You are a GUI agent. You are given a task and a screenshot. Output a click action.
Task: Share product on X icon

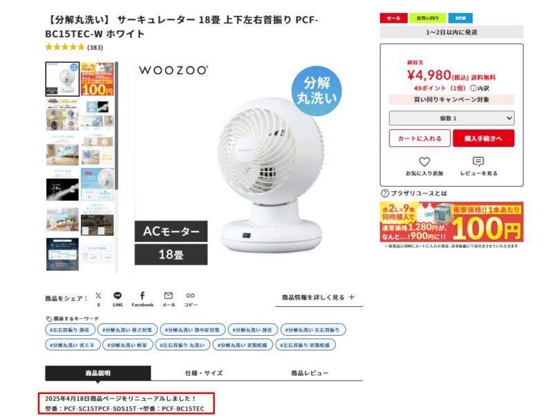tap(98, 296)
